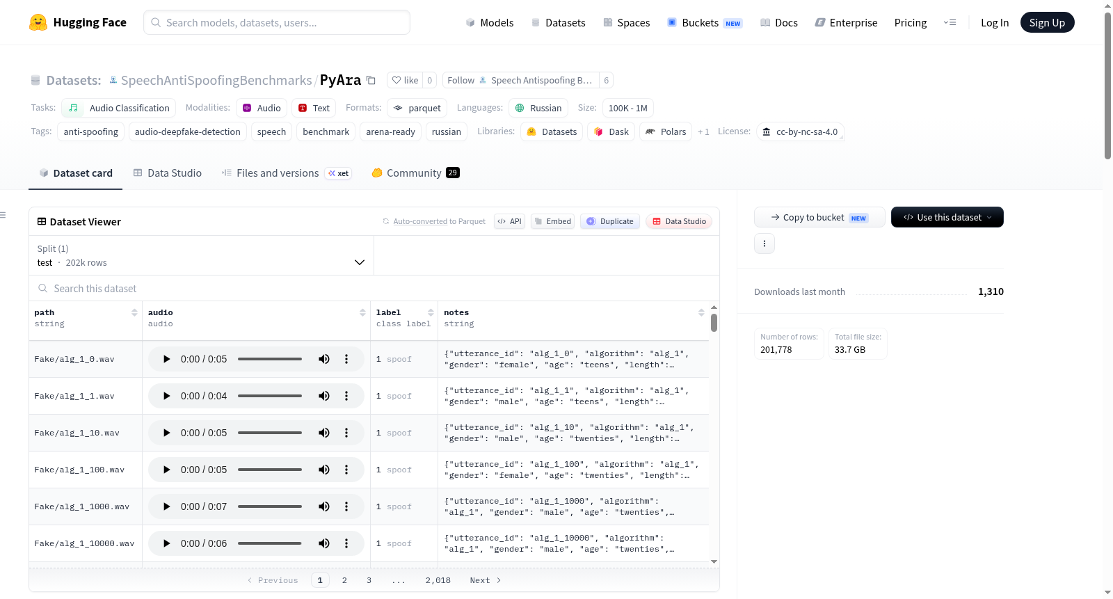Open the Use this dataset dropdown
Screen dimensions: 1113x599
pos(947,217)
